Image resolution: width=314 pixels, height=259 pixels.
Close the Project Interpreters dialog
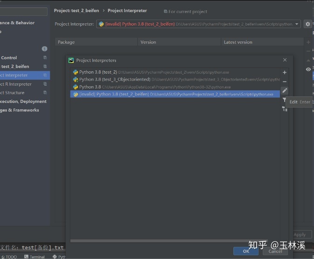tap(285, 60)
